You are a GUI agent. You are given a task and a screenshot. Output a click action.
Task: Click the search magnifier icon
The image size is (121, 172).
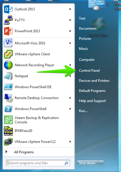[x=66, y=163]
